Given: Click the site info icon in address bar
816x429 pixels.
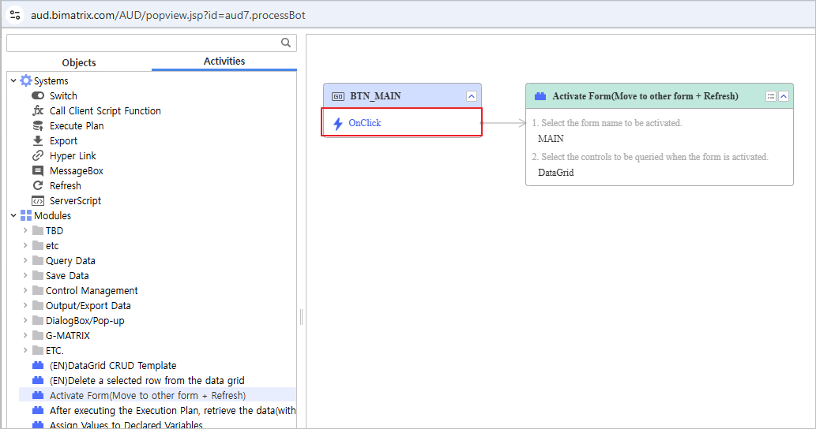Looking at the screenshot, I should pos(15,15).
